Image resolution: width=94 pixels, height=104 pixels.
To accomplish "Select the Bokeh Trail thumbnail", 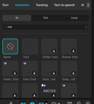I will tap(69, 46).
